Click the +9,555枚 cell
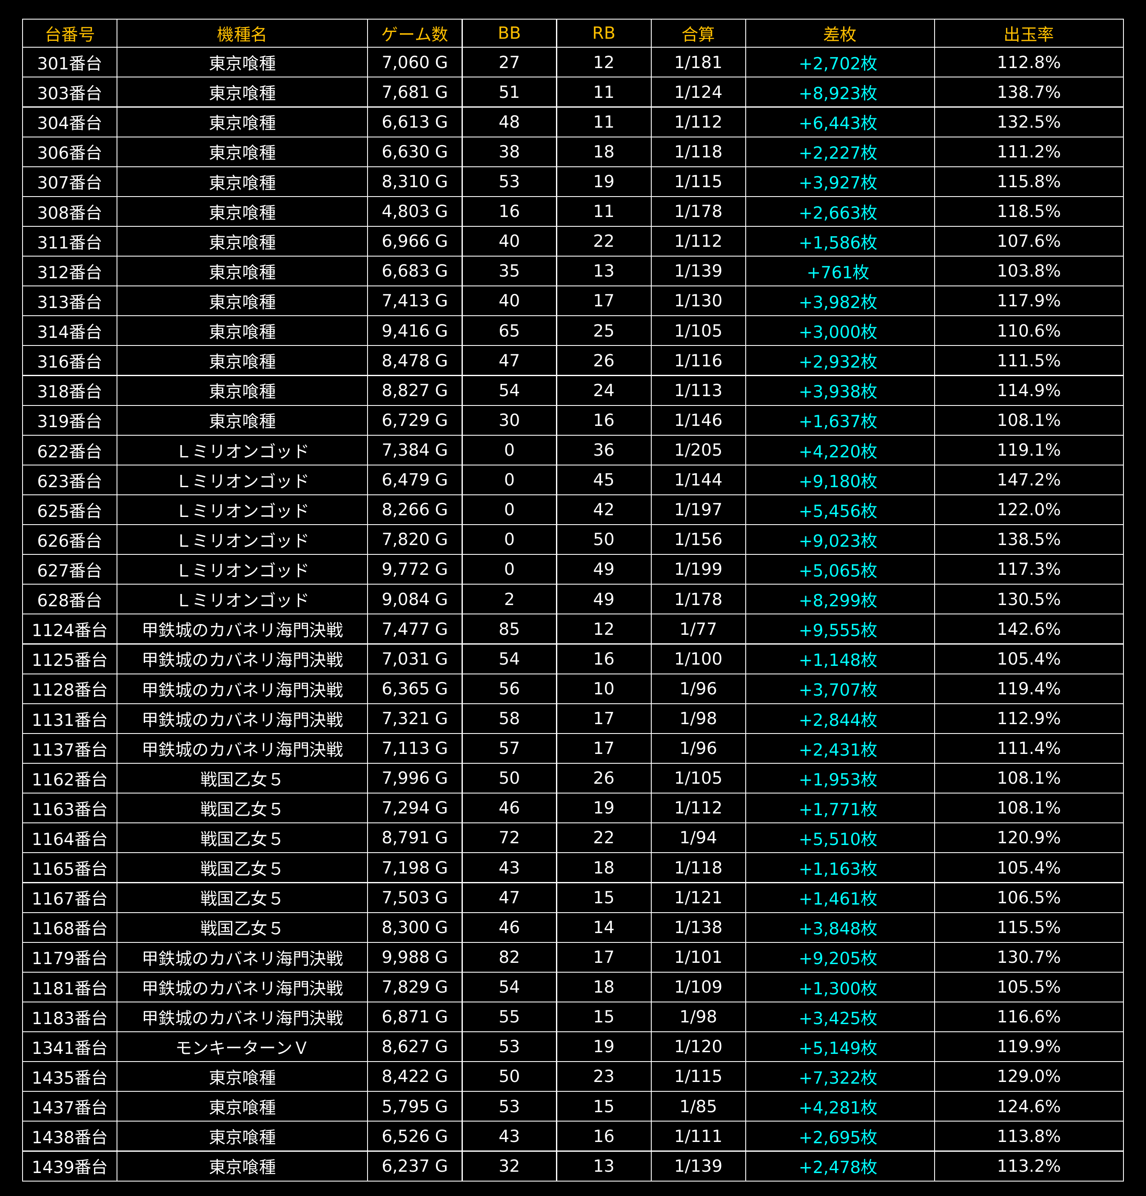This screenshot has width=1146, height=1196. 840,630
